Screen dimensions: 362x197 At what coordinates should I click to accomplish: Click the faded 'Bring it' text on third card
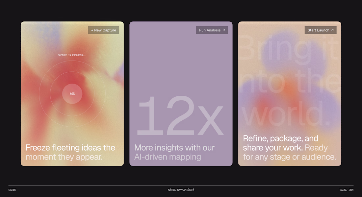289,48
